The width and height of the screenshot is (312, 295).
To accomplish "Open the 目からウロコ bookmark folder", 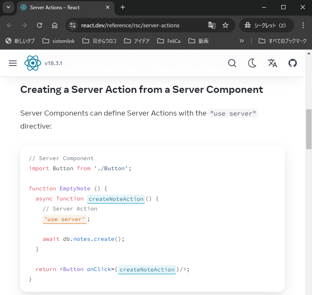I will 99,41.
